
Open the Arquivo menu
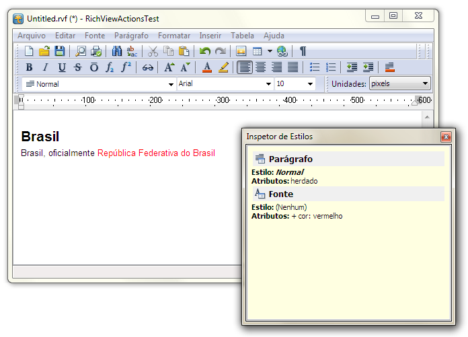[32, 36]
